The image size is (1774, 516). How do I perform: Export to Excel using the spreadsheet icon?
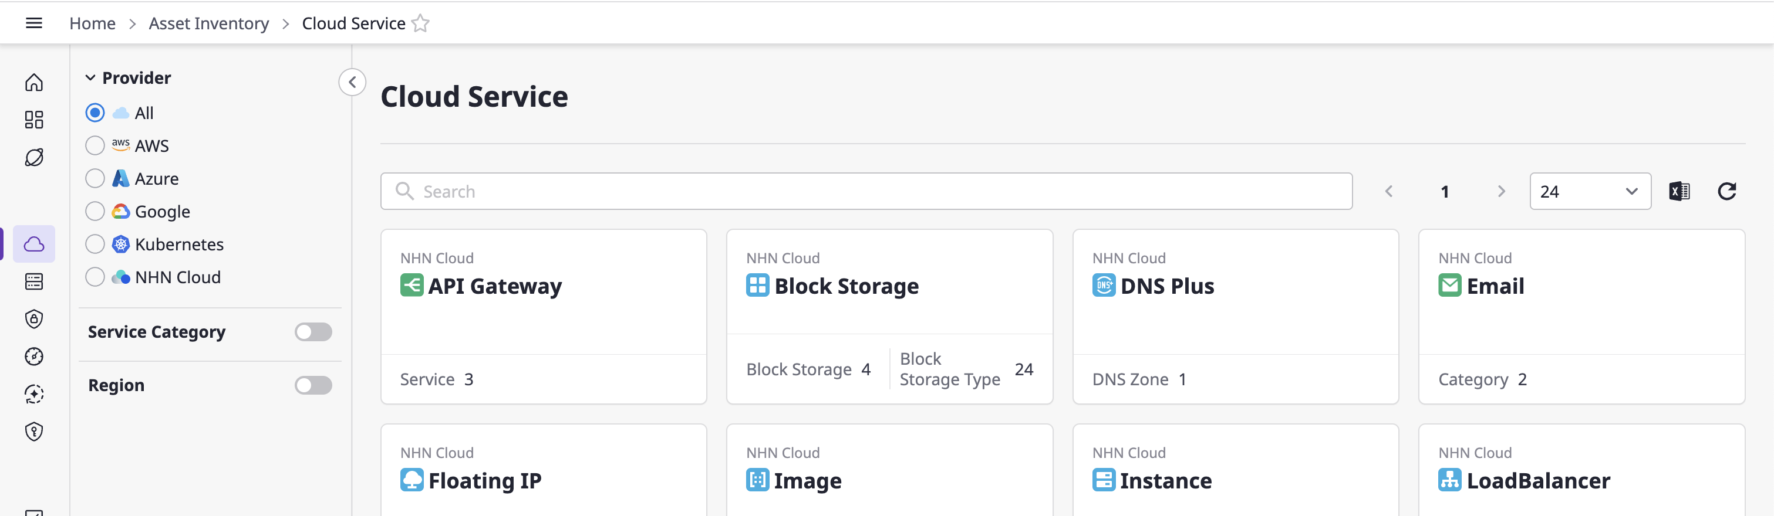(1679, 191)
